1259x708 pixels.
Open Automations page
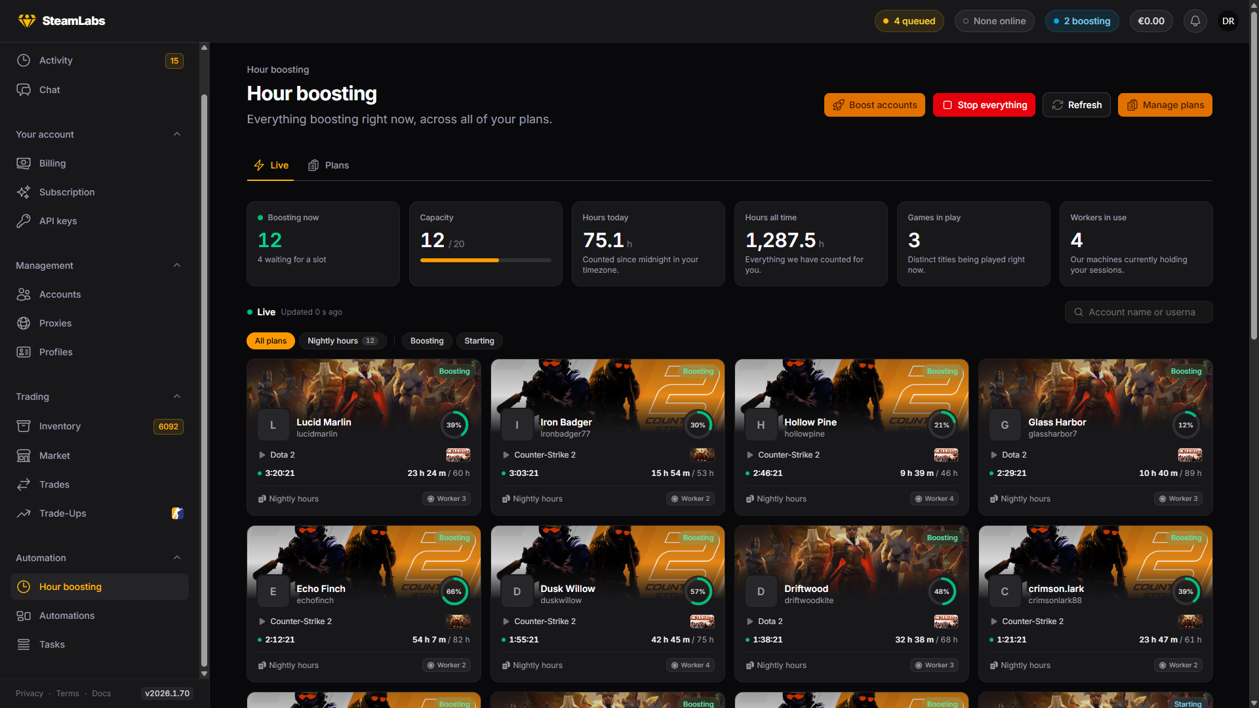click(100, 616)
